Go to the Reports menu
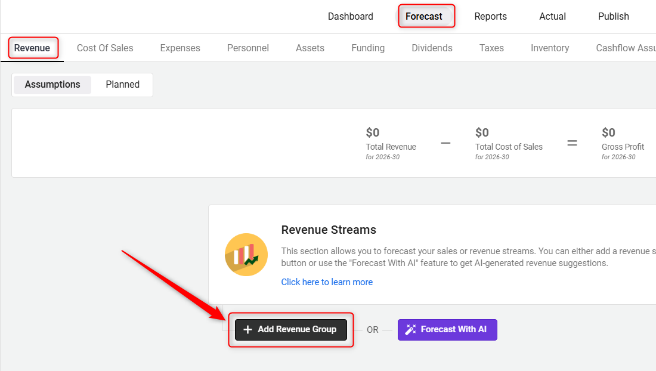 click(491, 17)
